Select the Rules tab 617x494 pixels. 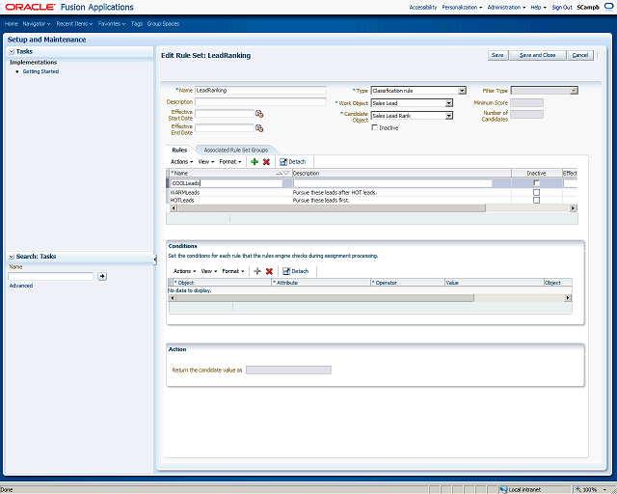pos(179,151)
